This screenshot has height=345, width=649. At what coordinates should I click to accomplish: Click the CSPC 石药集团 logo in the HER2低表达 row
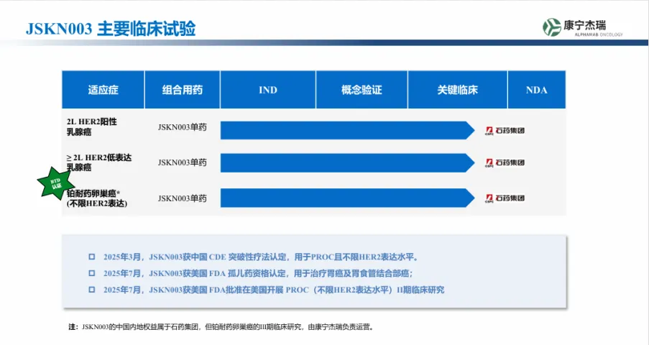(505, 163)
